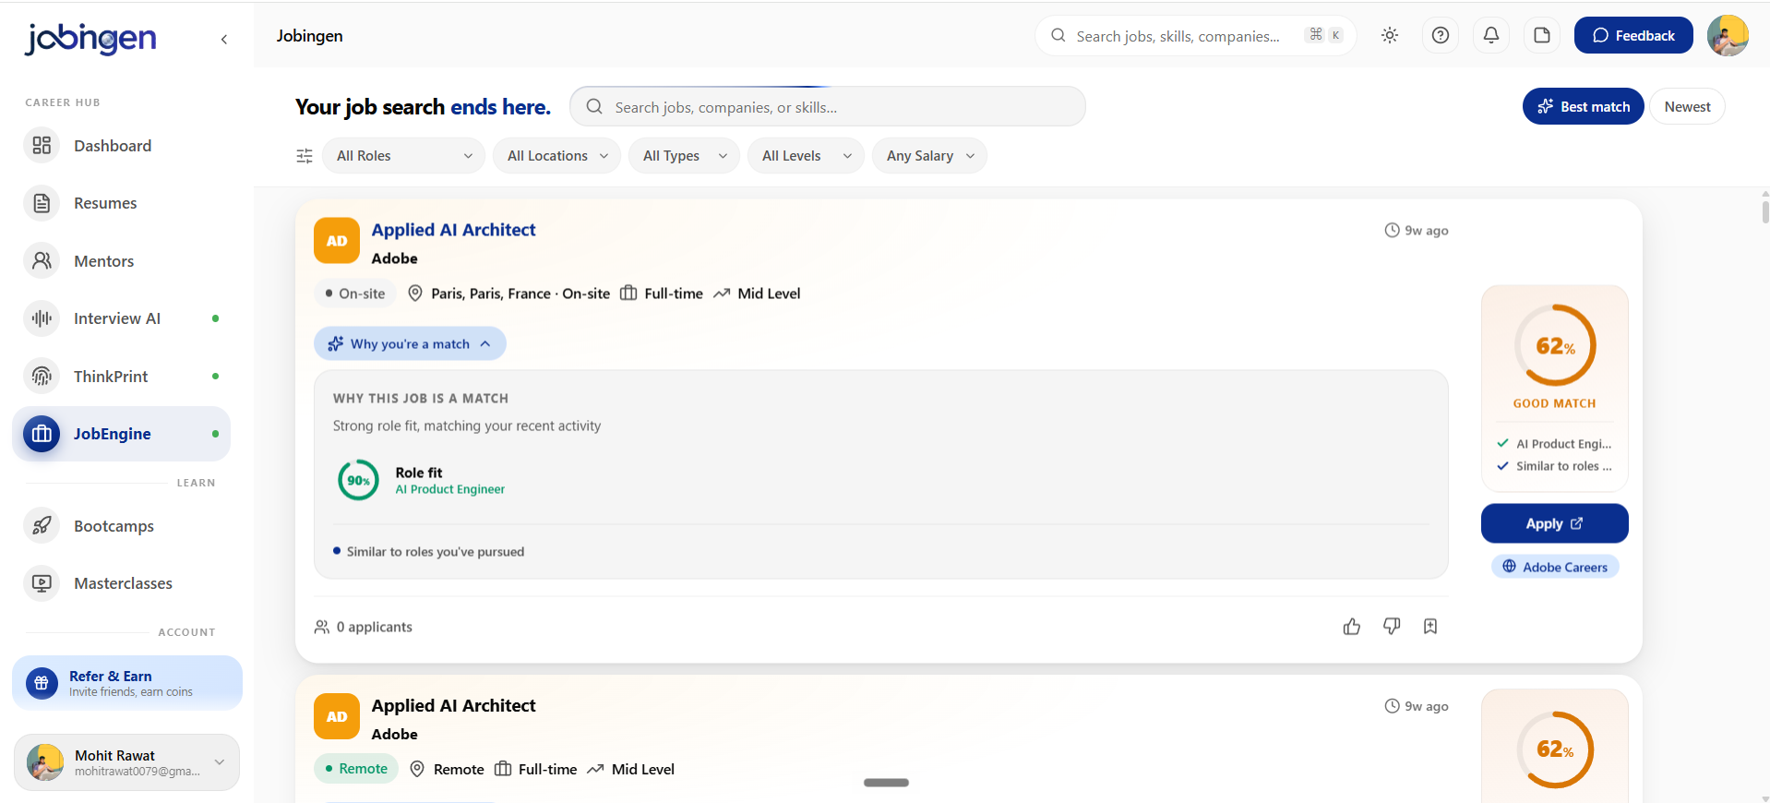Like the first Adobe job with thumbs up
The height and width of the screenshot is (803, 1770).
(x=1352, y=627)
